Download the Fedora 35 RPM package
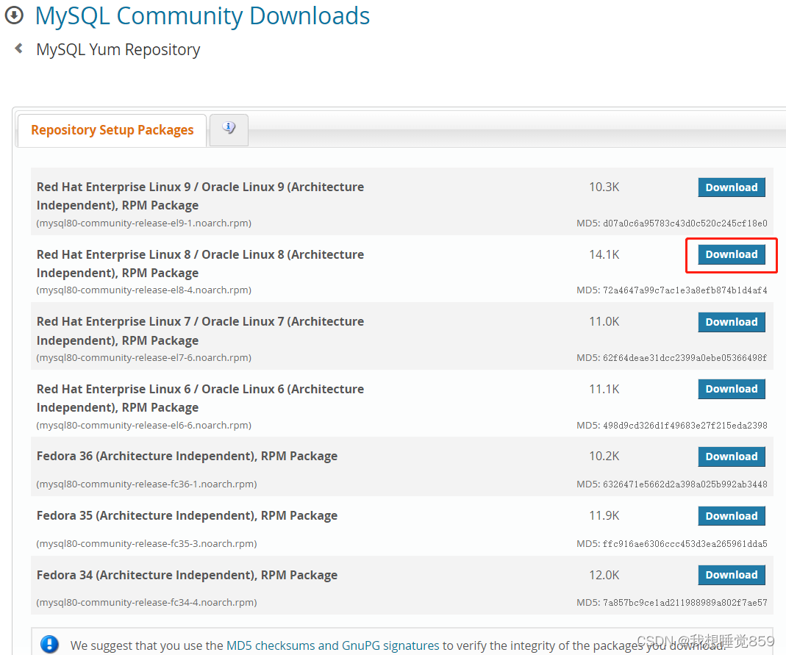 732,516
